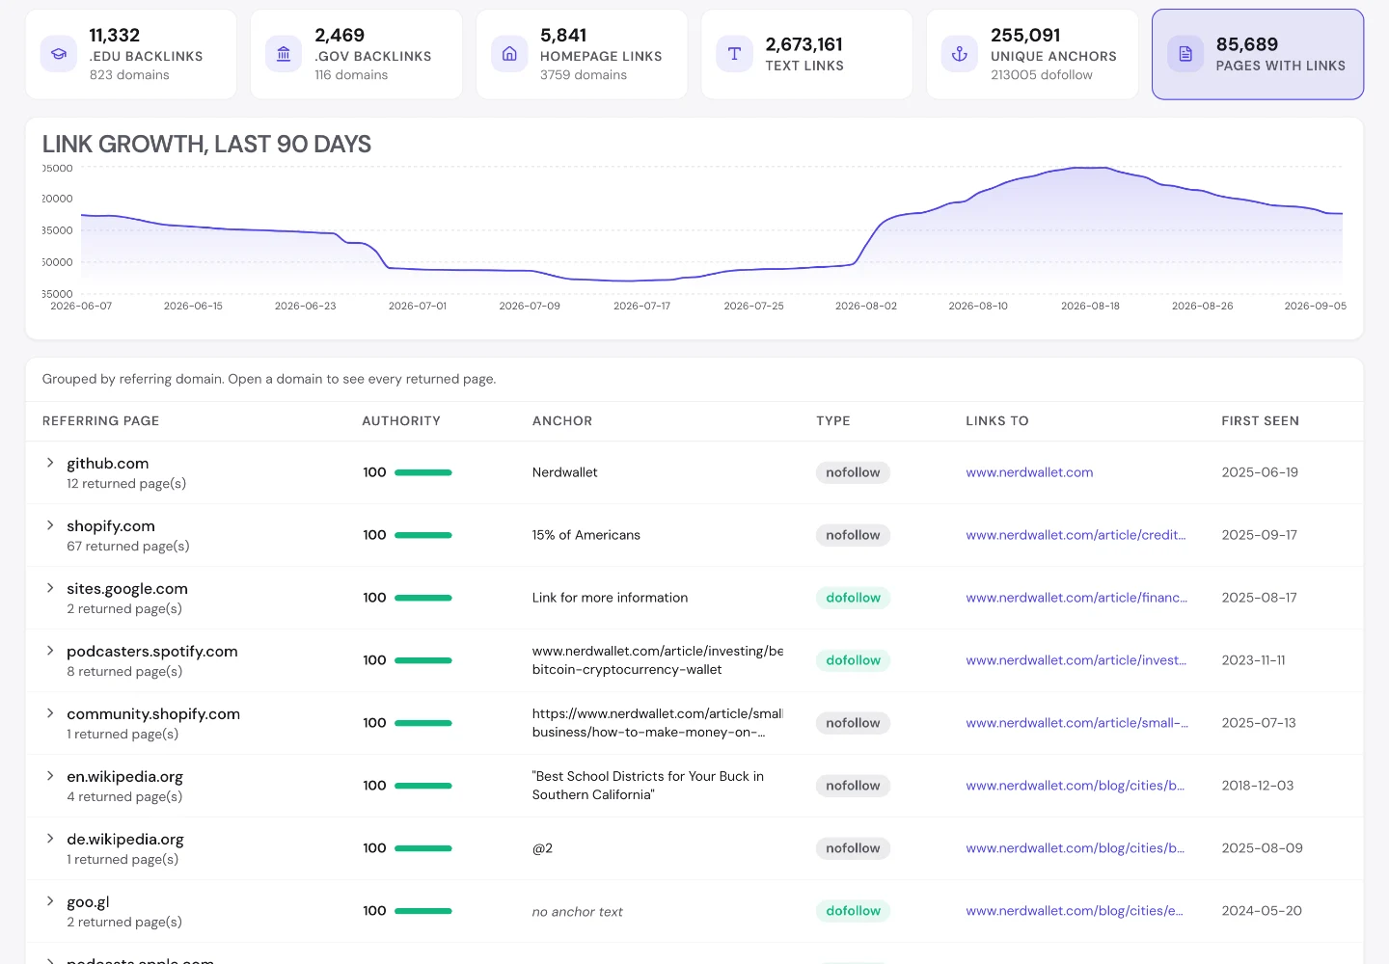Click the government building .GOV backlinks icon
The height and width of the screenshot is (964, 1389).
tap(284, 54)
